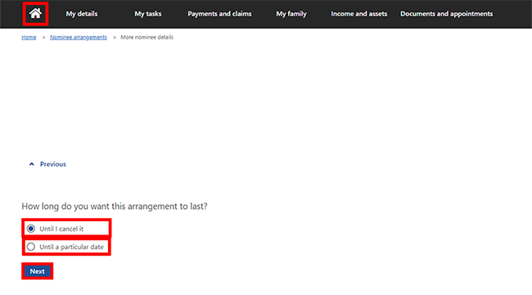The height and width of the screenshot is (295, 532).
Task: Open Income and assets menu
Action: tap(359, 14)
